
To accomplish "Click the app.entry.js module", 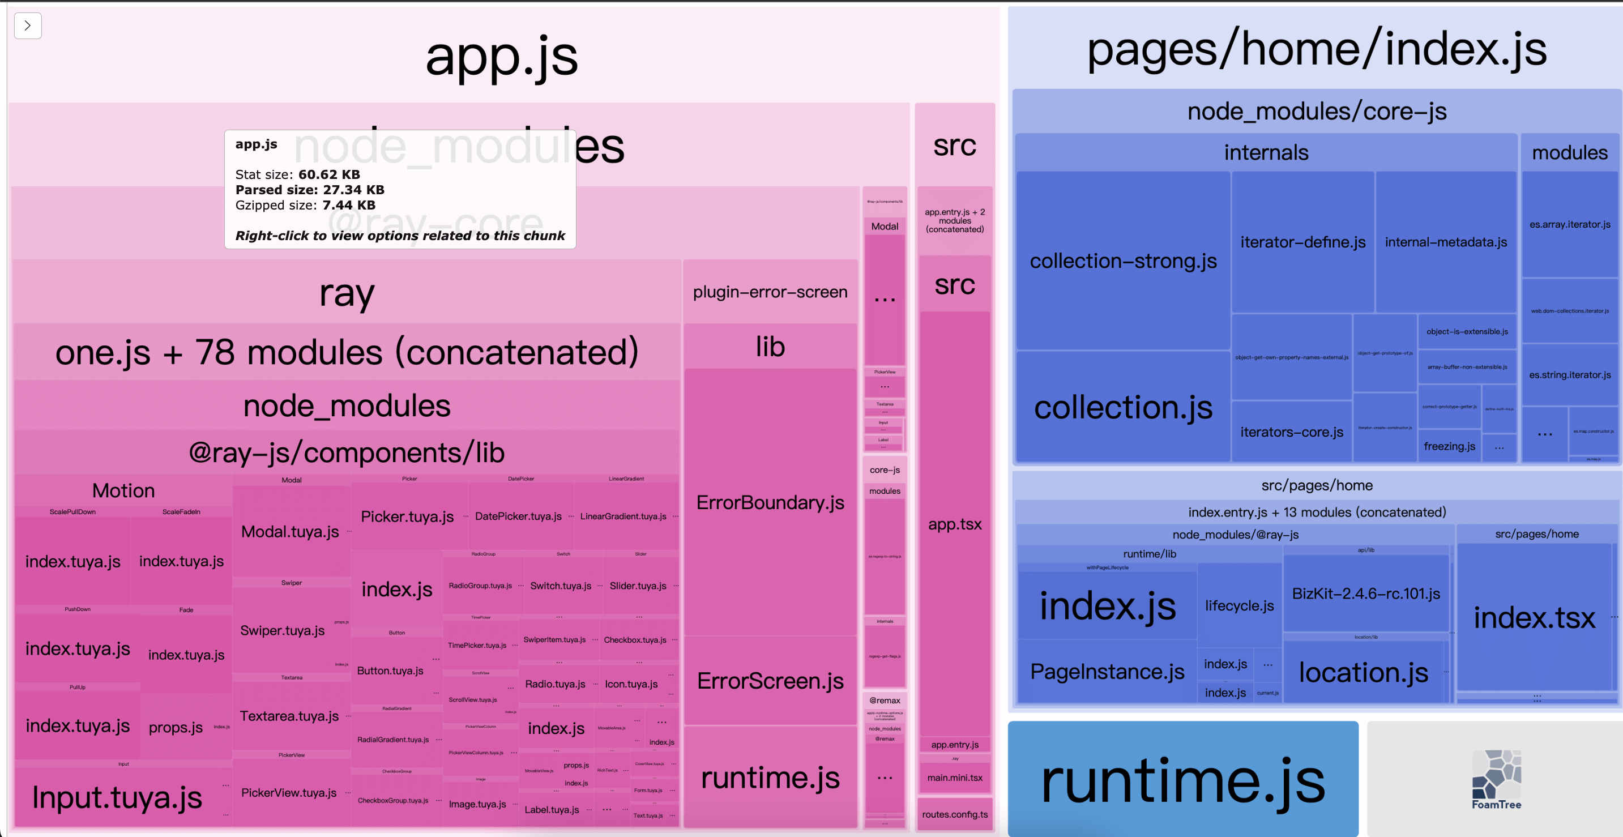I will click(x=955, y=744).
